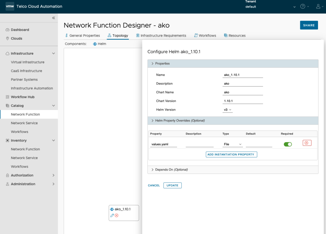326x234 pixels.
Task: Click the Chart Name input field
Action: click(x=243, y=93)
